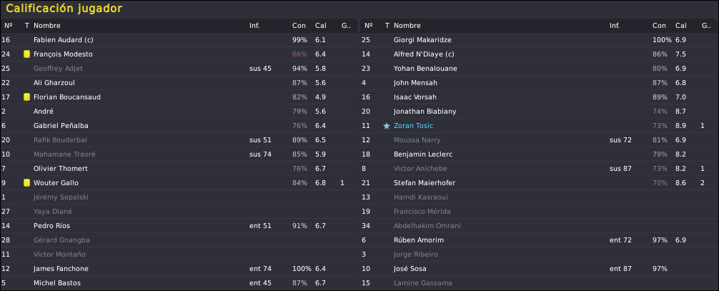Click substitute Pedro Ríos's name
This screenshot has height=291, width=719.
point(51,226)
